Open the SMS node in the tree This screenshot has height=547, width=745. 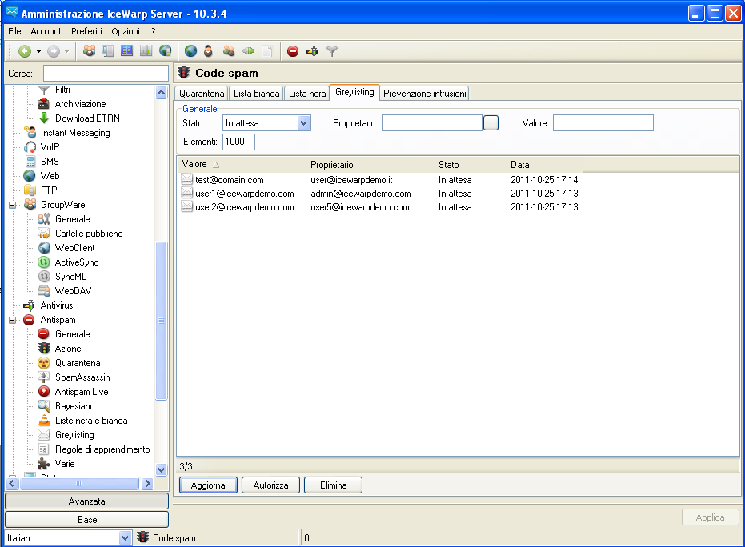pos(50,162)
